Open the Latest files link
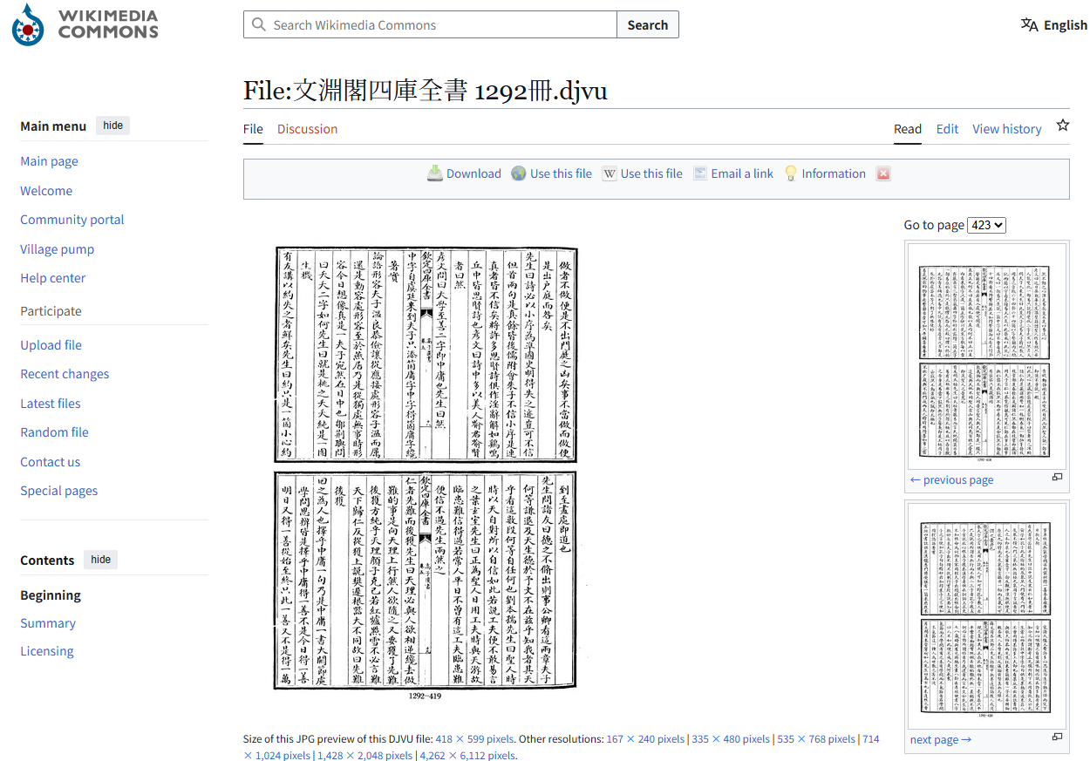1090x761 pixels. [x=51, y=404]
